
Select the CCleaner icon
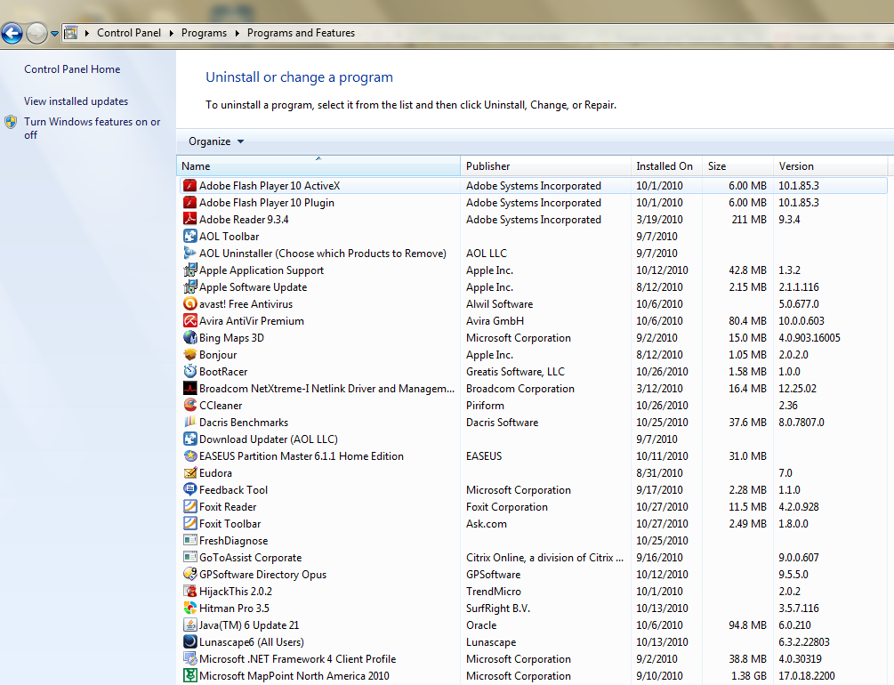tap(189, 405)
